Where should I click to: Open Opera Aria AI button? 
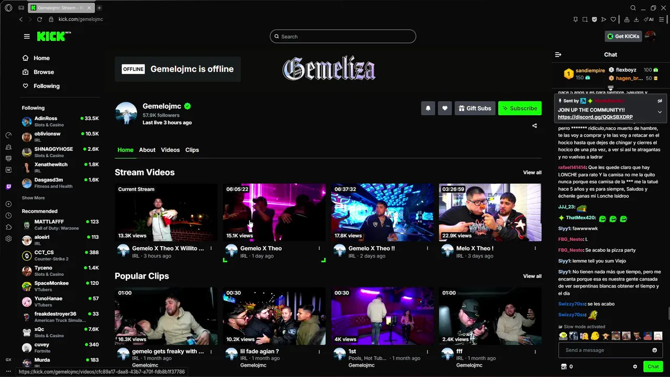(x=649, y=19)
